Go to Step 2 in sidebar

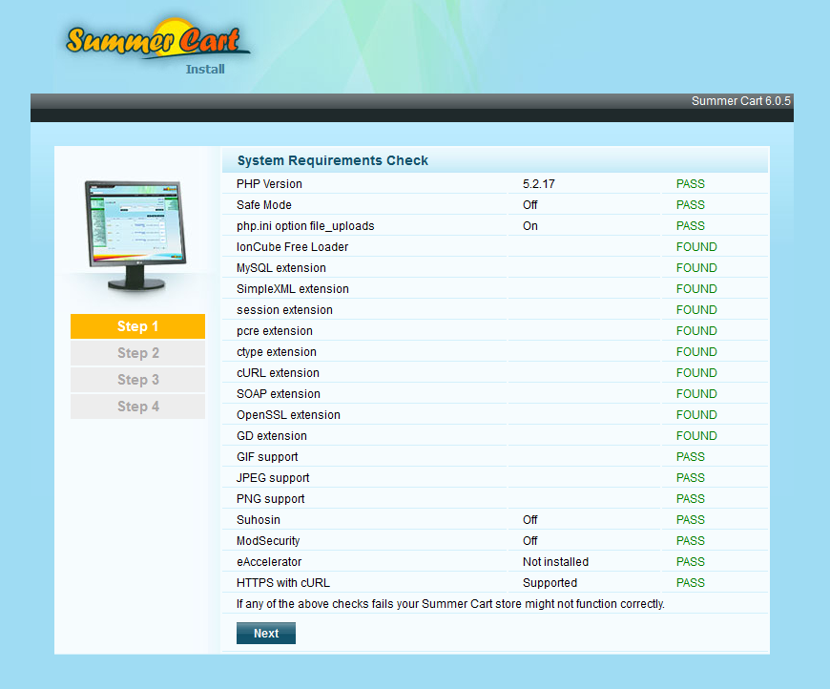[137, 353]
